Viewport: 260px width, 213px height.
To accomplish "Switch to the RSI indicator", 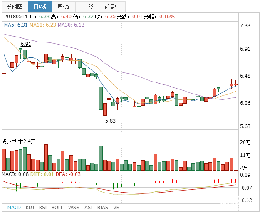I will (43, 207).
